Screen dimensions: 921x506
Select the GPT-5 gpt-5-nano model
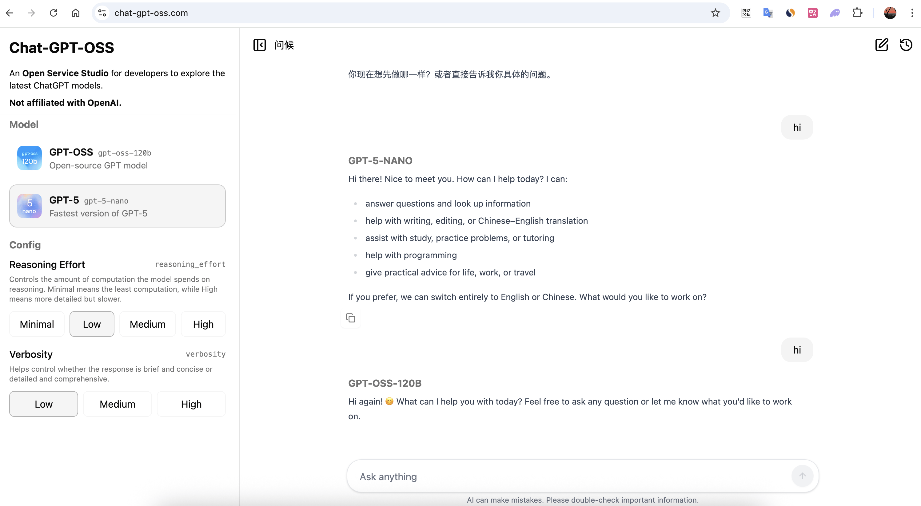coord(117,206)
